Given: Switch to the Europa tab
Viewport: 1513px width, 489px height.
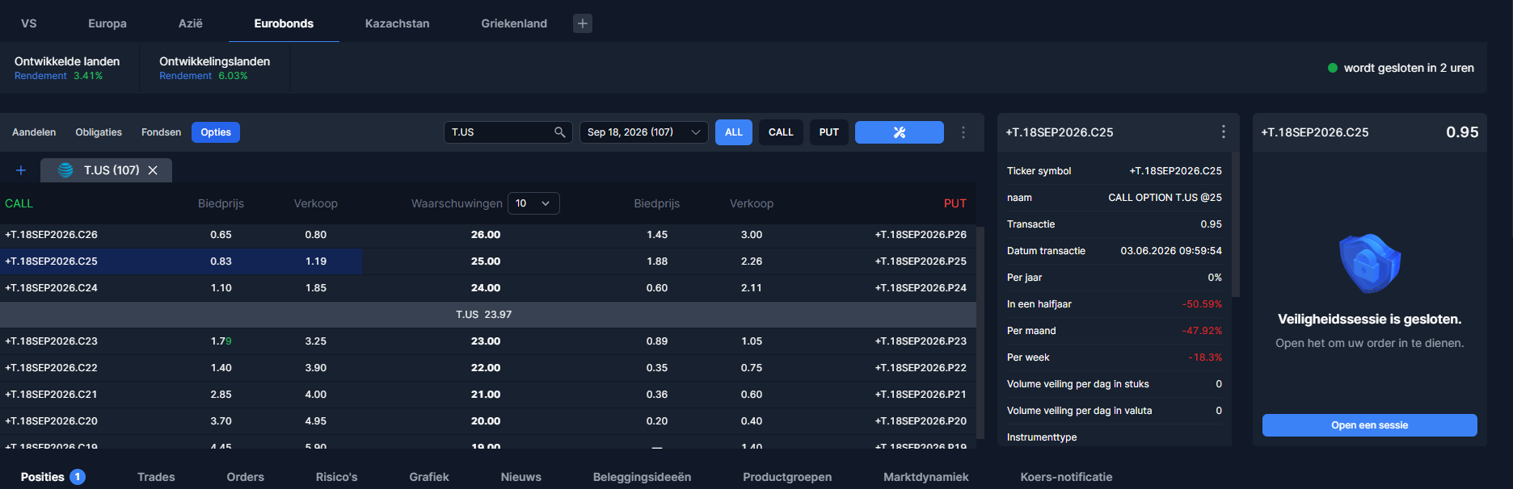Looking at the screenshot, I should pyautogui.click(x=107, y=23).
